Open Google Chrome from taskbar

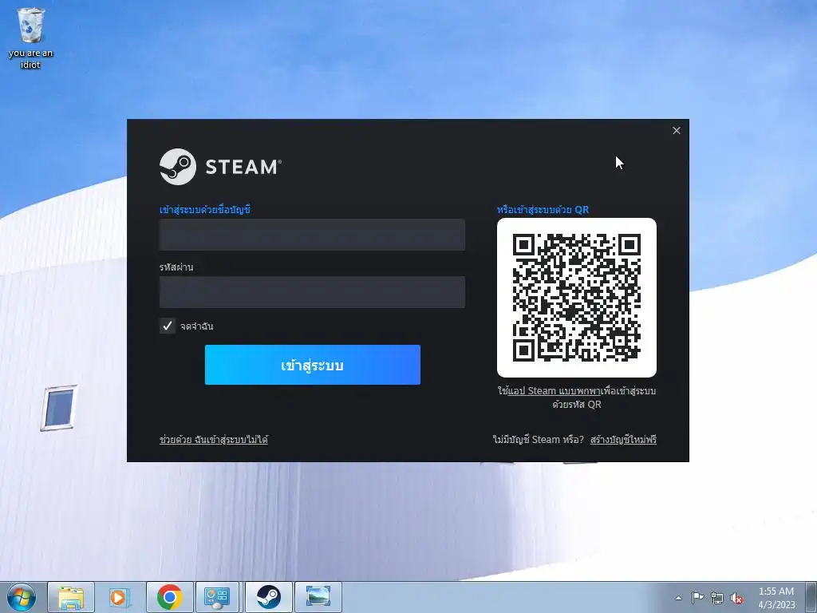(169, 597)
